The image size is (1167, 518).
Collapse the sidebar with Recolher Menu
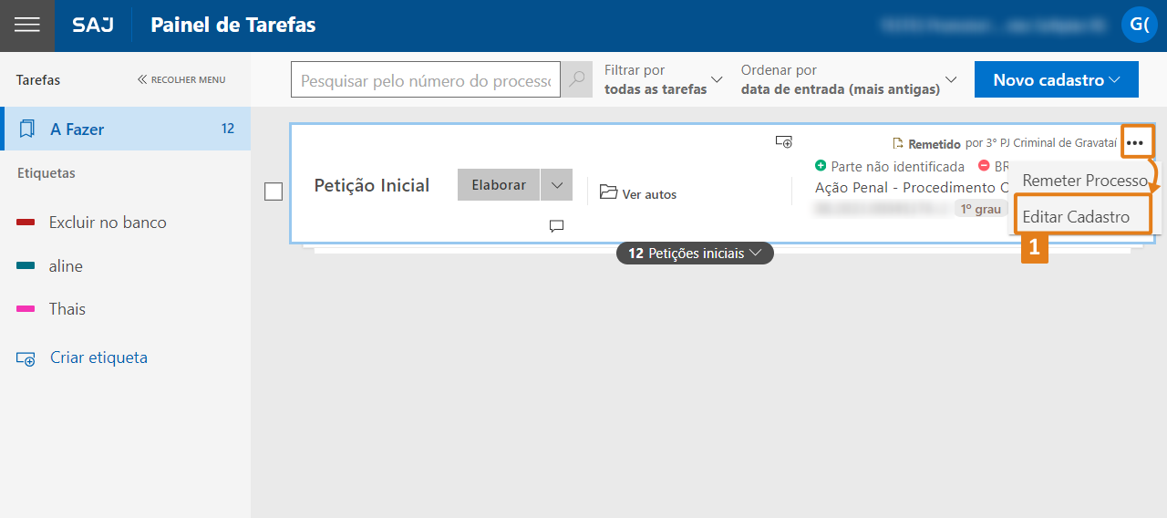click(x=181, y=80)
